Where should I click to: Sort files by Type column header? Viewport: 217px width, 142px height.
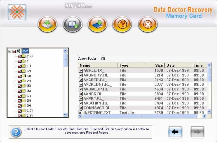(131, 65)
